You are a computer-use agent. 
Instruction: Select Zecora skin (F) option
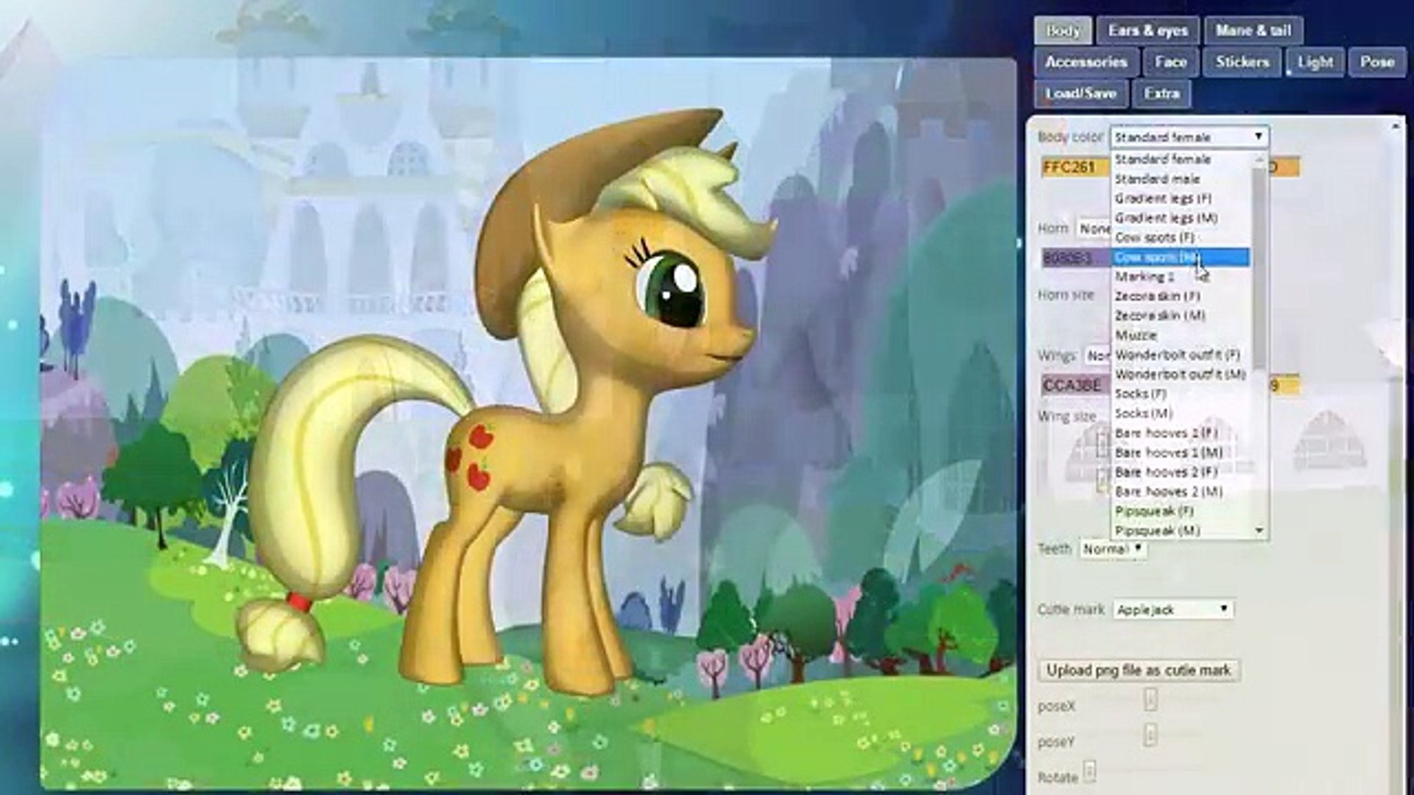tap(1157, 296)
